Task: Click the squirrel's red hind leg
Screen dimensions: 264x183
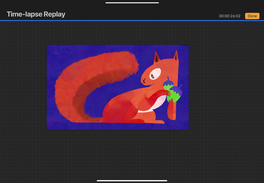Action: pos(119,114)
